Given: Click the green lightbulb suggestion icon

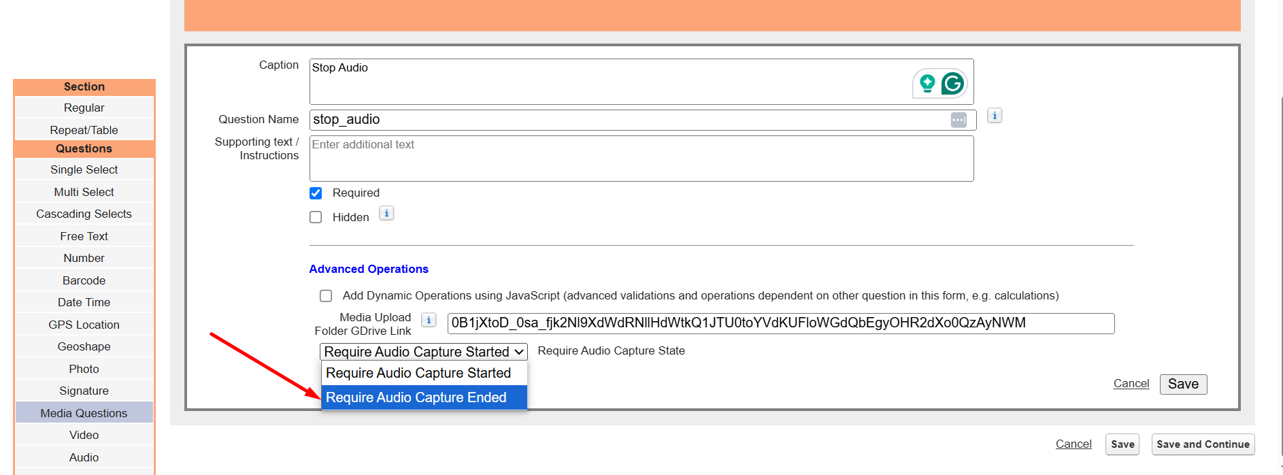Looking at the screenshot, I should coord(927,84).
